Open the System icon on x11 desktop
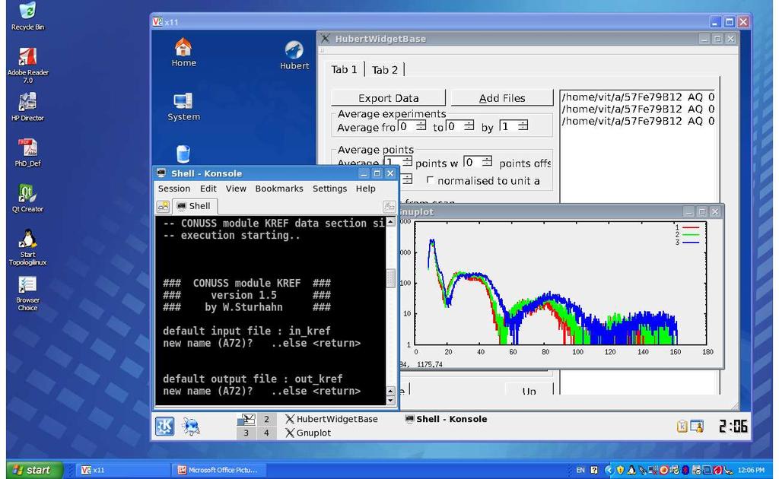779x479 pixels. 183,106
